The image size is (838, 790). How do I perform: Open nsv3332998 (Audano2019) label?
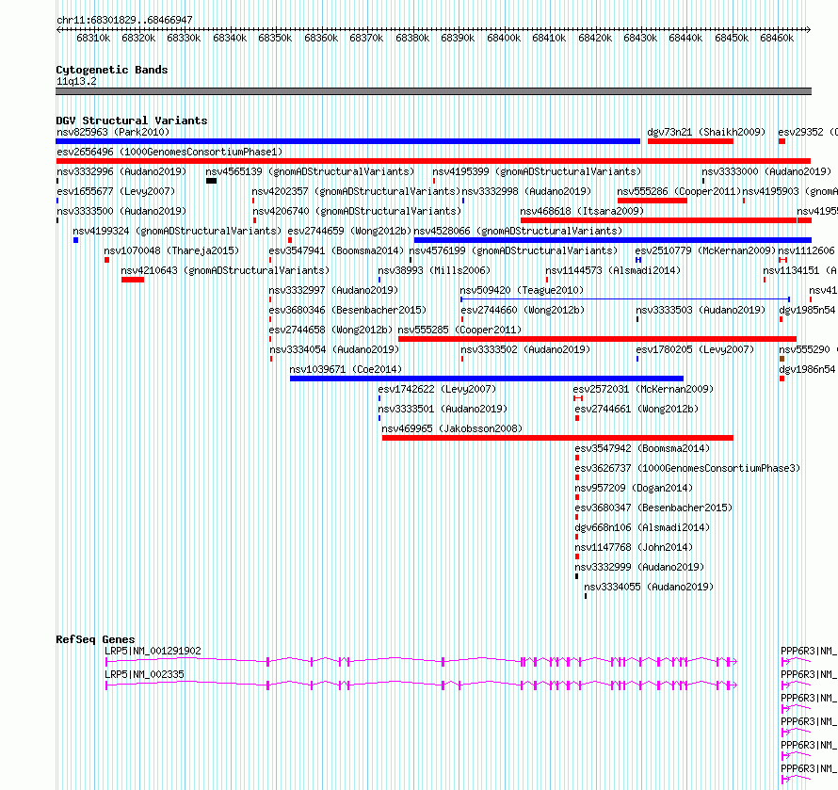pos(526,191)
